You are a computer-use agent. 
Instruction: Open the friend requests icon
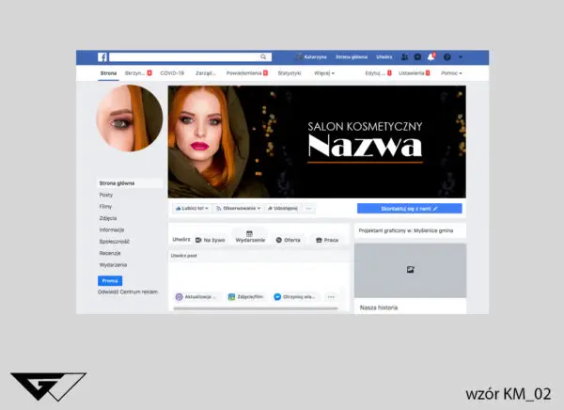pos(404,57)
